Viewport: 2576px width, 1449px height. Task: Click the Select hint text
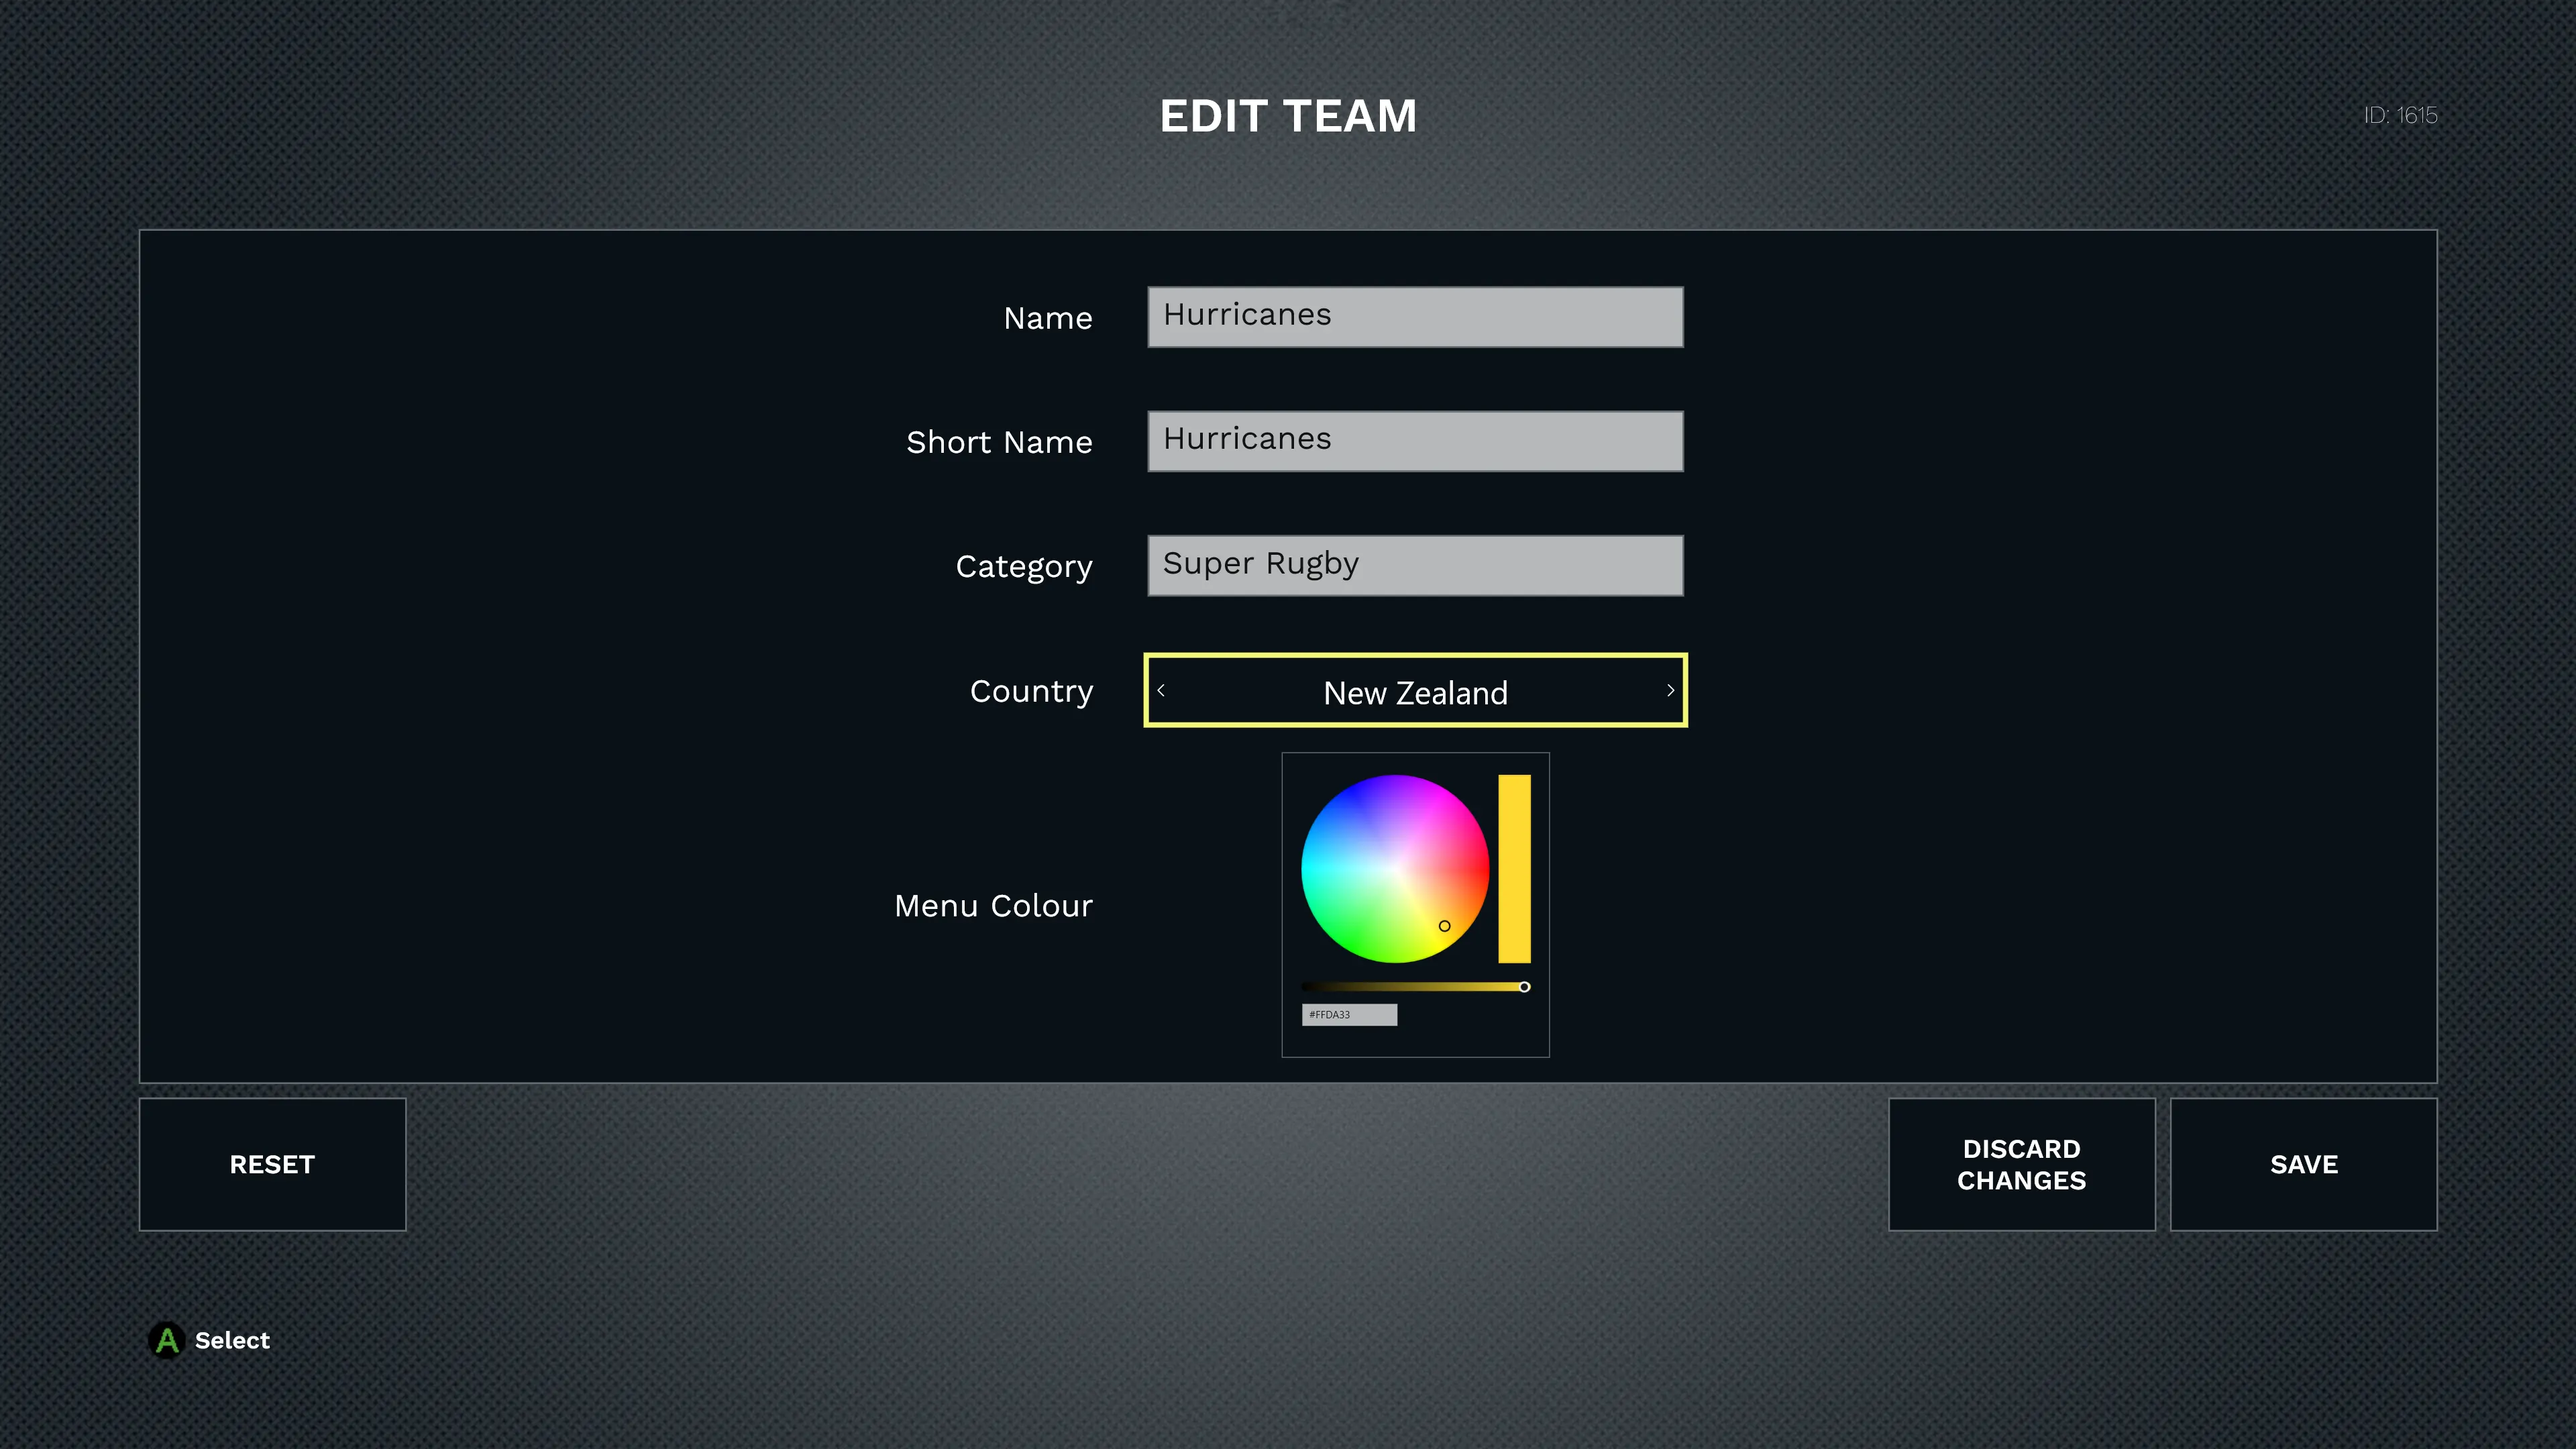click(x=232, y=1340)
